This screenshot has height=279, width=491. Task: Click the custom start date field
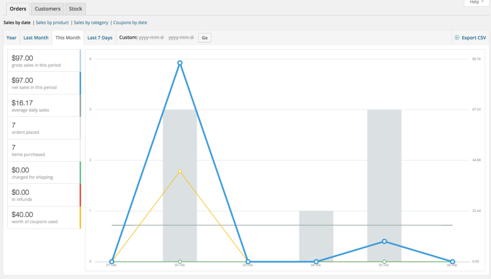pos(150,38)
